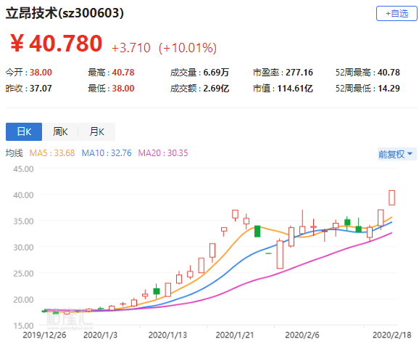Click percentage change (+10.01%)
Viewport: 419px width, 342px height.
(x=188, y=48)
